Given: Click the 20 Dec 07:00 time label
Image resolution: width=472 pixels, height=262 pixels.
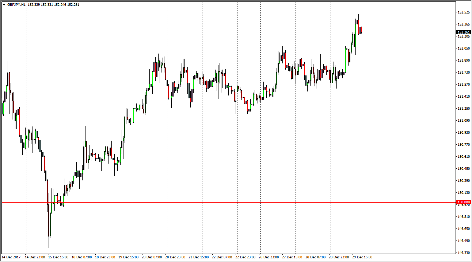Looking at the screenshot, I should (x=152, y=257).
